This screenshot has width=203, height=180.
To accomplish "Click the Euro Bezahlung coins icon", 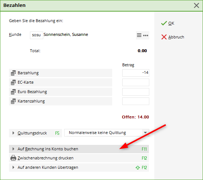I will click(x=13, y=92).
